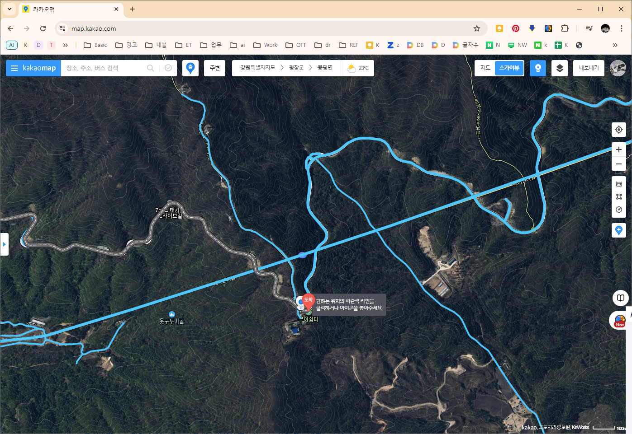Open the media control playlist icon

(x=589, y=28)
